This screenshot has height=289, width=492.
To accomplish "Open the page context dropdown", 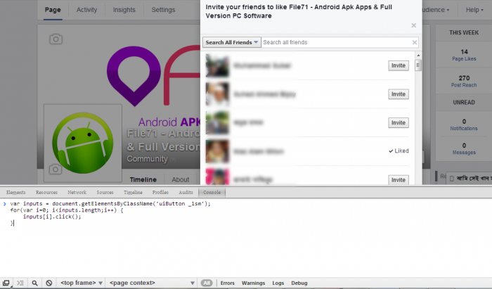I will 152,283.
